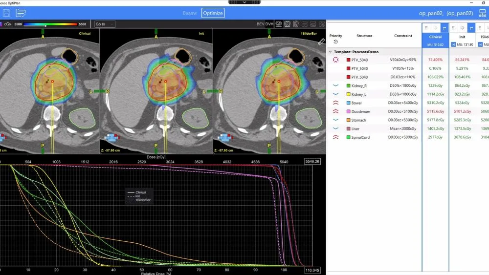Click the Kidney_R priority chevron

point(335,85)
